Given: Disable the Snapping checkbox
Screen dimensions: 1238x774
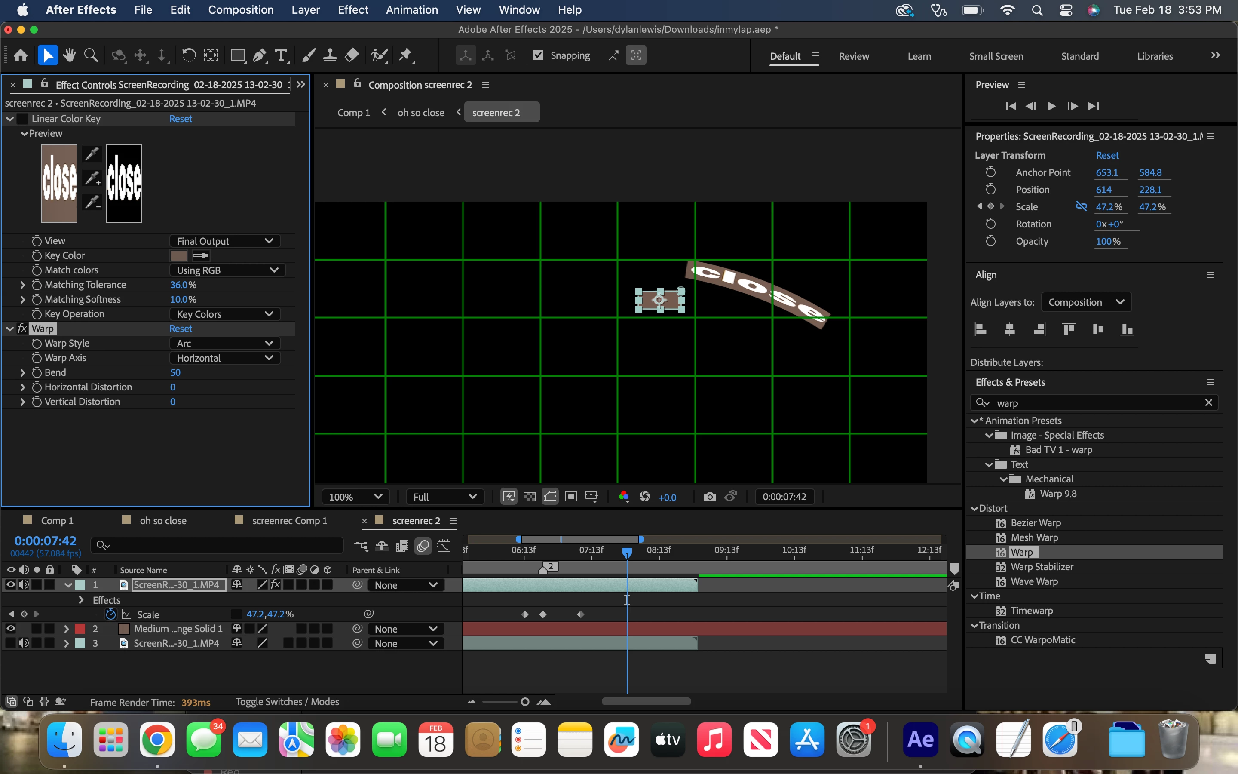Looking at the screenshot, I should click(538, 55).
